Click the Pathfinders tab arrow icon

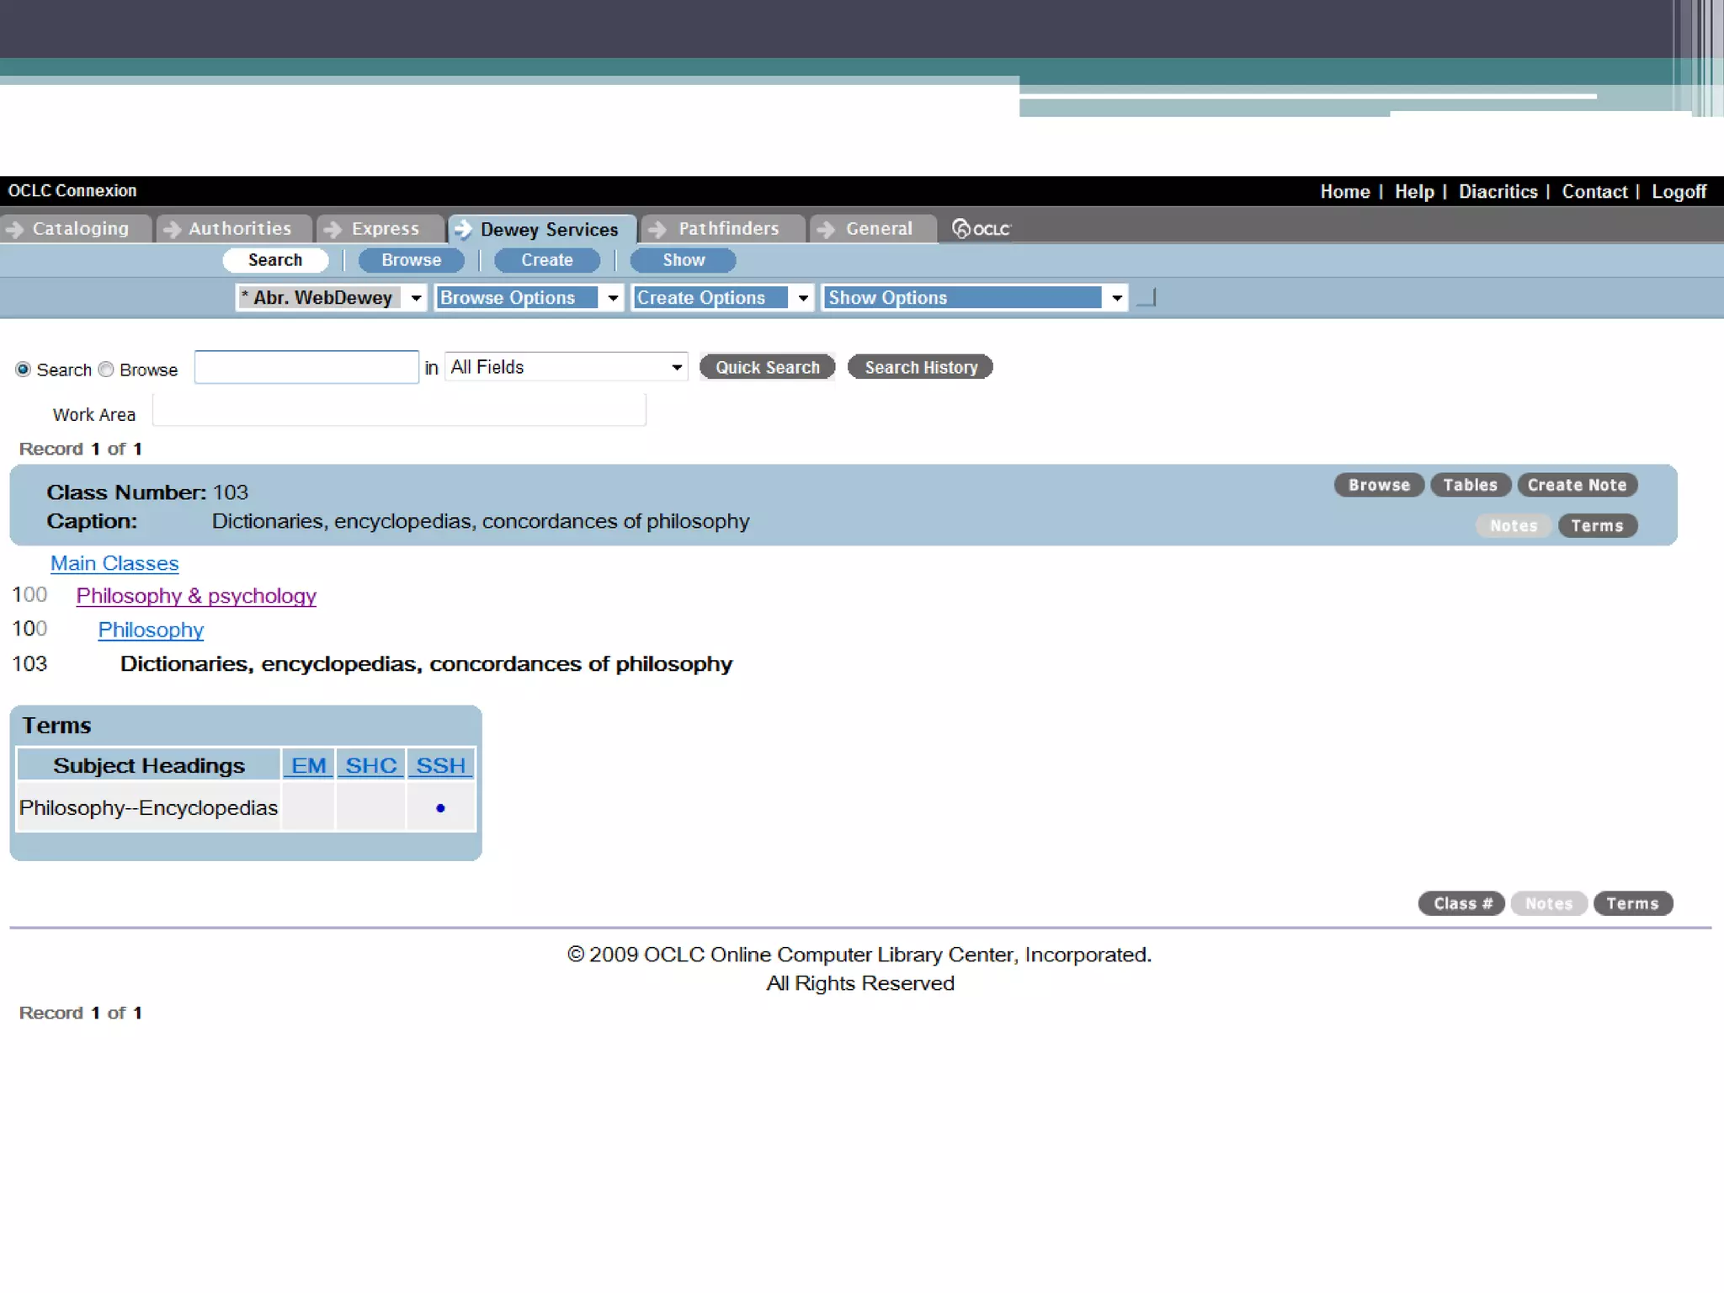click(x=658, y=229)
